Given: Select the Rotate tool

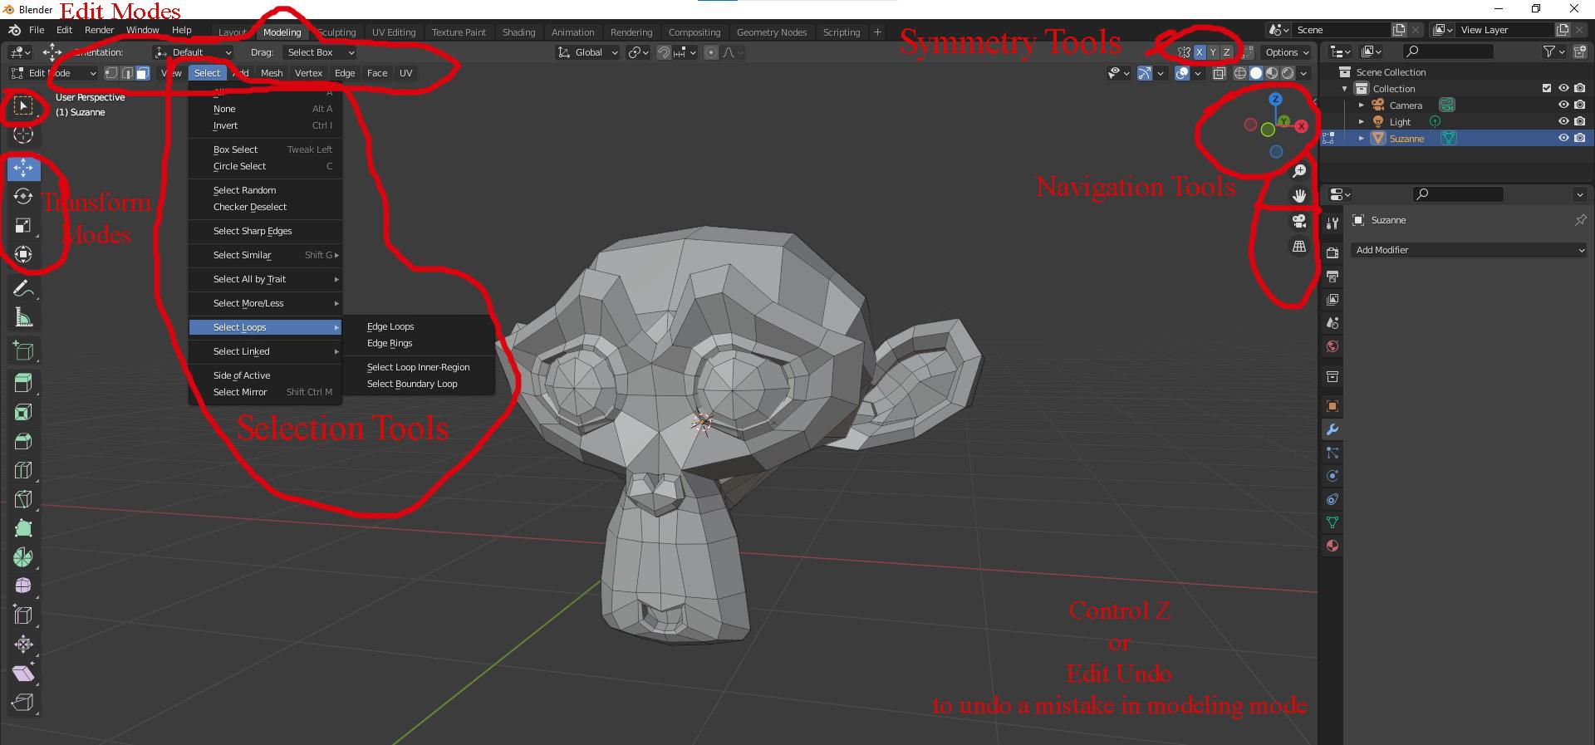Looking at the screenshot, I should pyautogui.click(x=23, y=197).
